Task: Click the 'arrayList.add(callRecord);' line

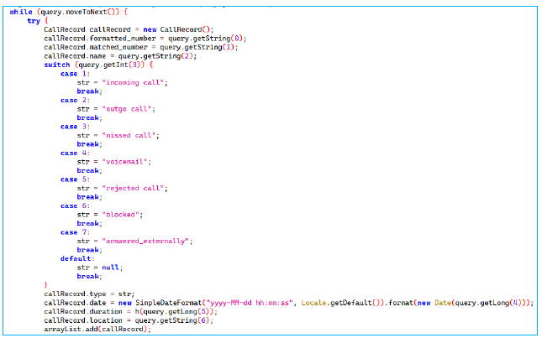Action: tap(97, 329)
